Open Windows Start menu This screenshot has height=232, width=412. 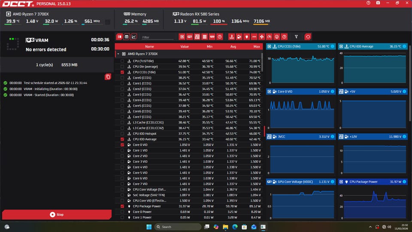point(149,227)
